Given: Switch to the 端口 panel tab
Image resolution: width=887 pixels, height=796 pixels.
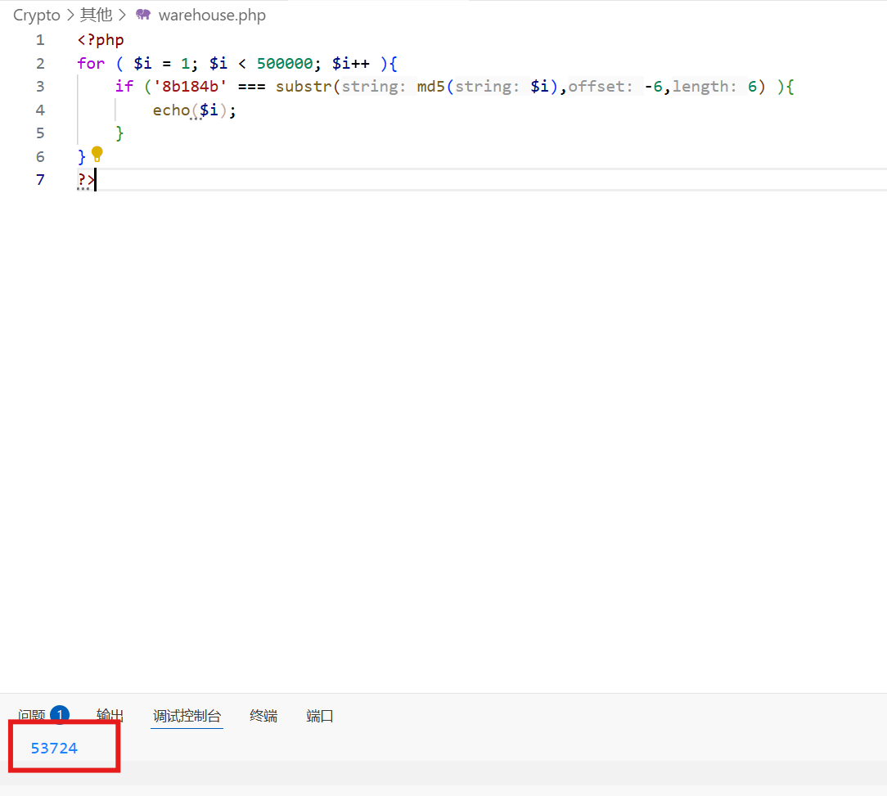Looking at the screenshot, I should click(x=320, y=716).
